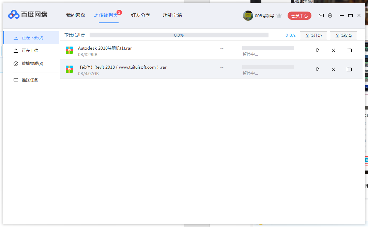Click the Autodesk 2018注册机 download progress bar
This screenshot has width=368, height=227.
point(268,48)
